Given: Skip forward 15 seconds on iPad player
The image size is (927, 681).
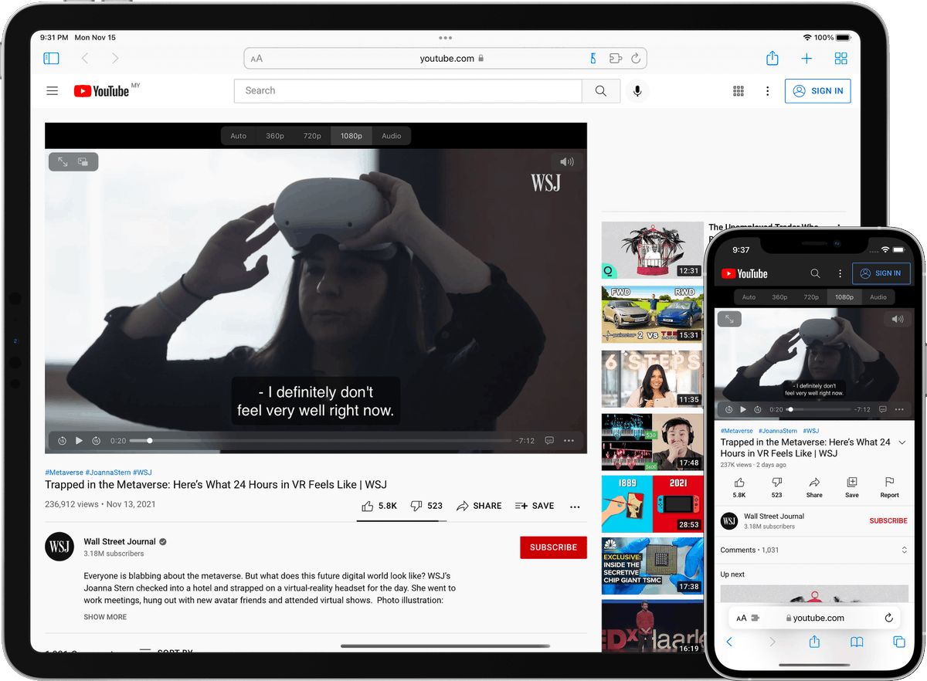Looking at the screenshot, I should tap(96, 441).
